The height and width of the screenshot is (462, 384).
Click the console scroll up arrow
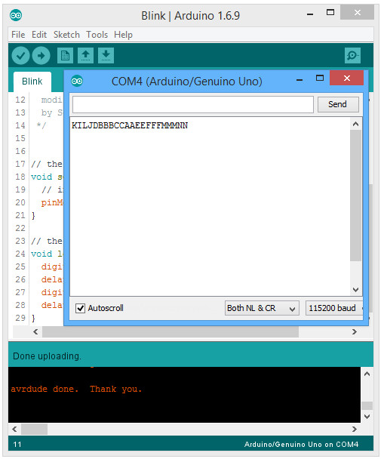point(367,374)
